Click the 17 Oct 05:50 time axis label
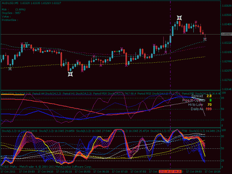The width and height of the screenshot is (232, 174). (82, 172)
